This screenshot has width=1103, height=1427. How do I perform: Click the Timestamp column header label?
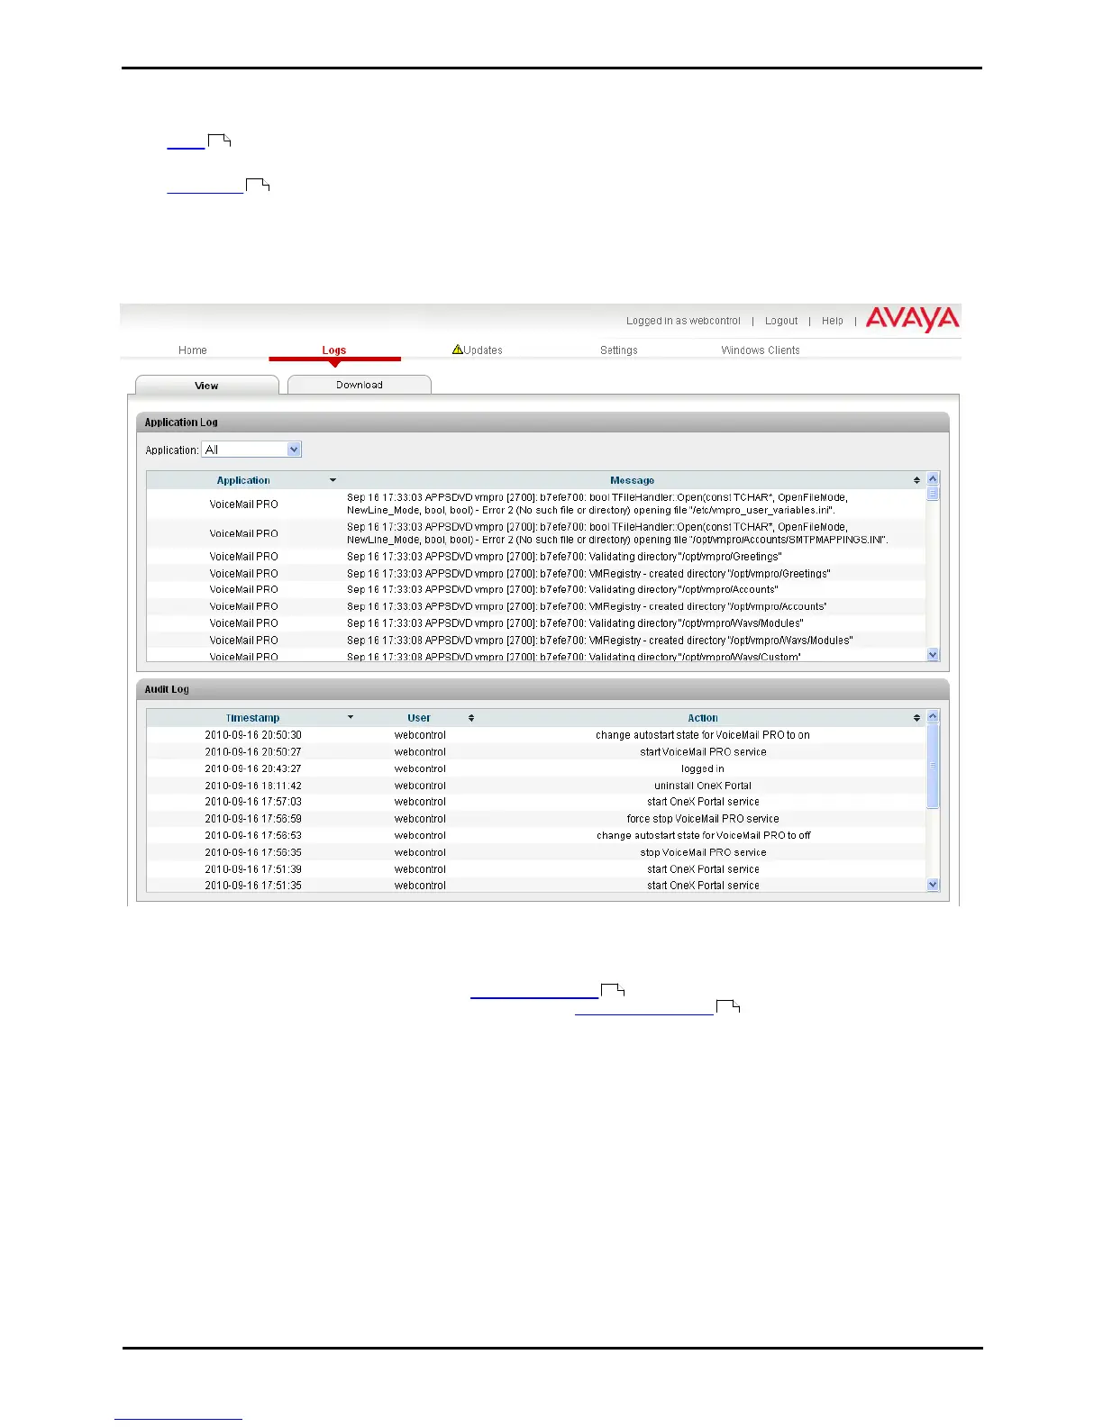click(x=252, y=718)
